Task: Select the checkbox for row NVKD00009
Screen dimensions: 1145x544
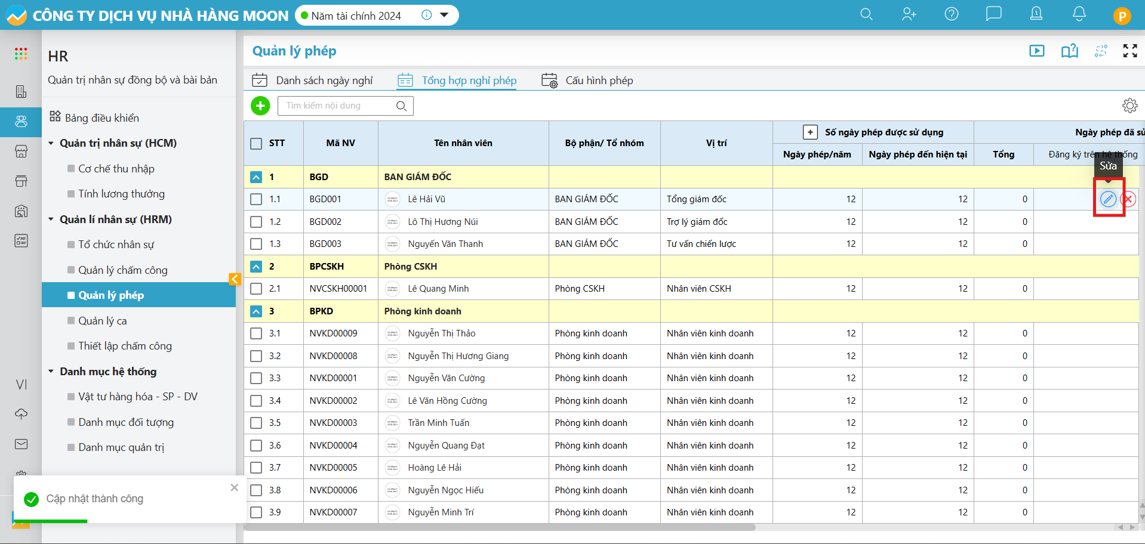Action: [256, 333]
